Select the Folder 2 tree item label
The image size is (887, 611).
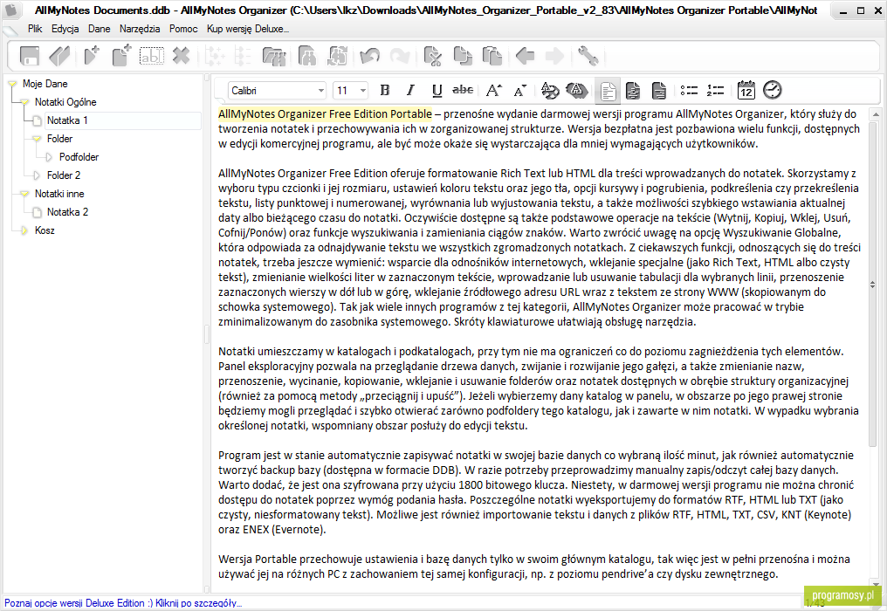tap(64, 175)
